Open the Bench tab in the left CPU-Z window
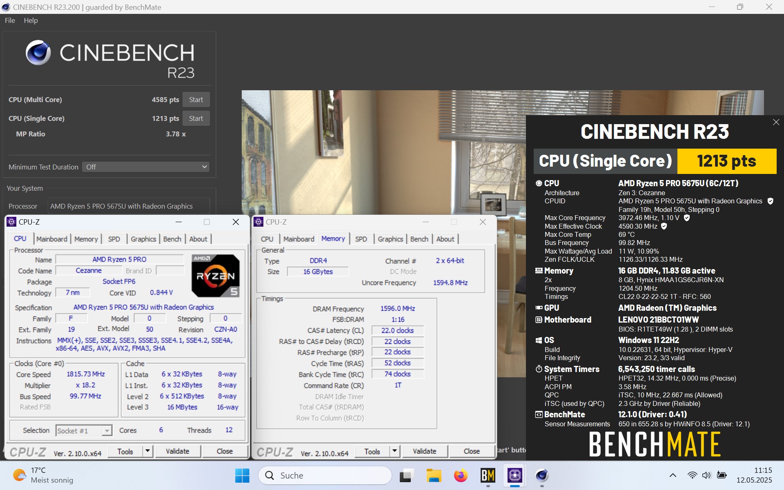Viewport: 784px width, 490px height. point(172,239)
